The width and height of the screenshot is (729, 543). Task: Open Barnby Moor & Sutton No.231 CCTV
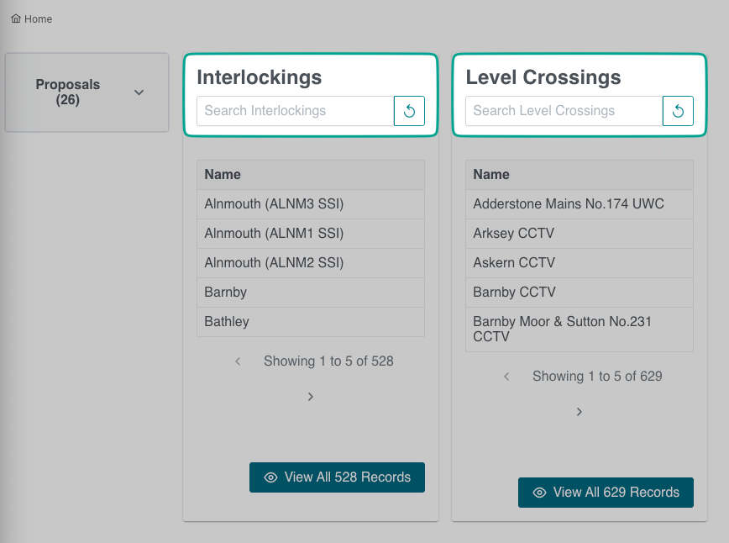pos(562,329)
